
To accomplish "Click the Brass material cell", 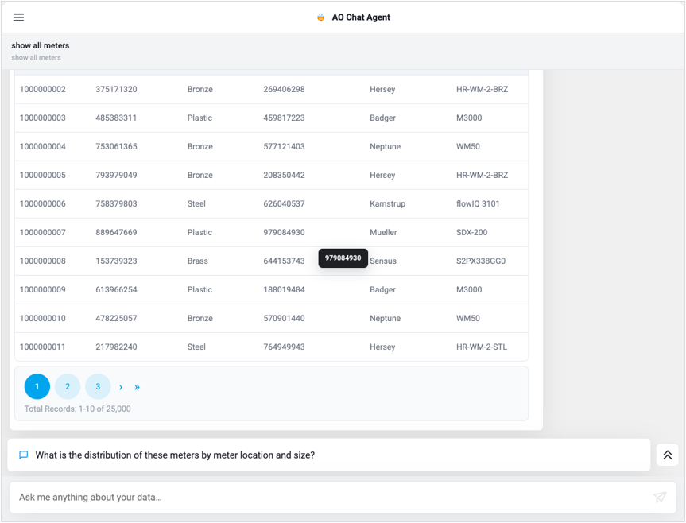I will pyautogui.click(x=198, y=261).
